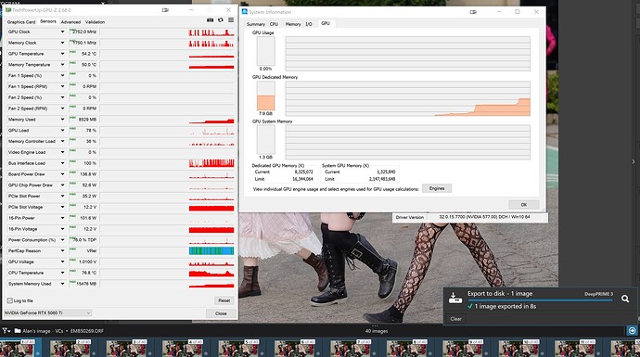Click the magnifier icon in export panel
The width and height of the screenshot is (640, 357).
(x=625, y=300)
